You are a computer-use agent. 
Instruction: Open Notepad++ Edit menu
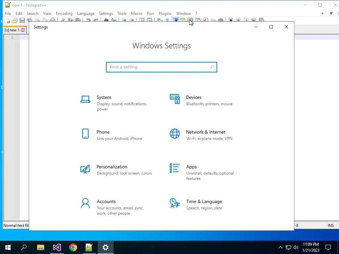[x=19, y=13]
